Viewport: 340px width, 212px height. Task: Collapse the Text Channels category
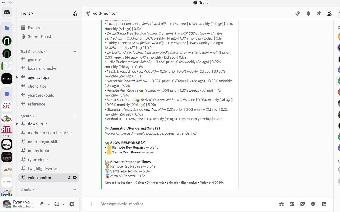tap(33, 51)
